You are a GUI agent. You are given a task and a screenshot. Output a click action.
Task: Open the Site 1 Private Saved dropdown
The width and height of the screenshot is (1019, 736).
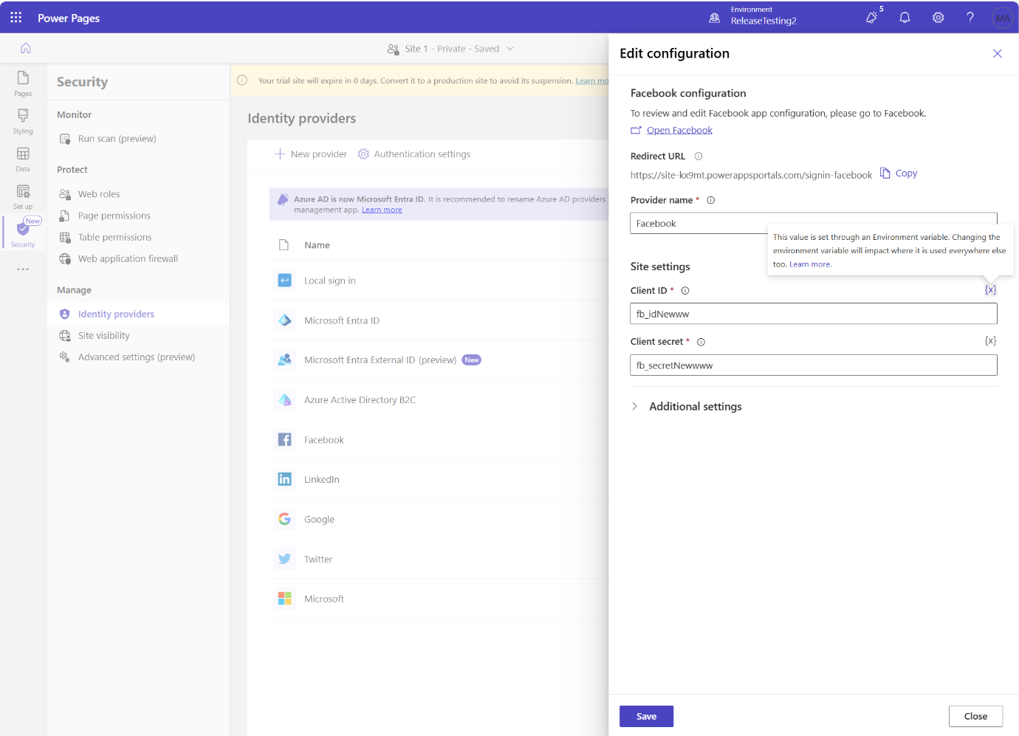tap(450, 49)
